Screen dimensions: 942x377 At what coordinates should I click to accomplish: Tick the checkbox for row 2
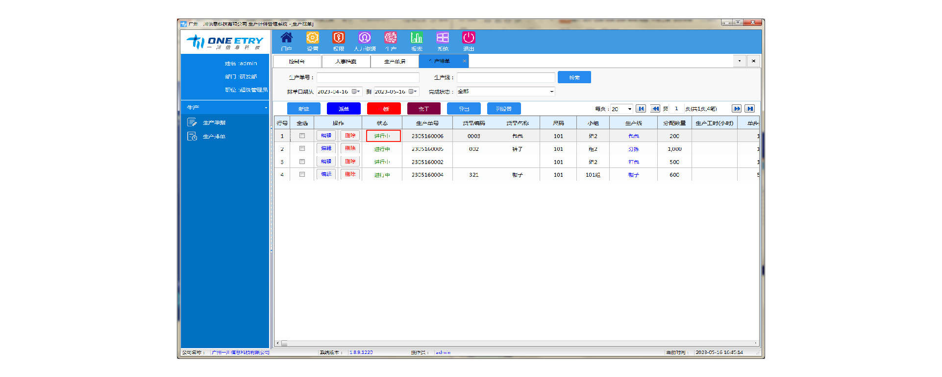[302, 148]
